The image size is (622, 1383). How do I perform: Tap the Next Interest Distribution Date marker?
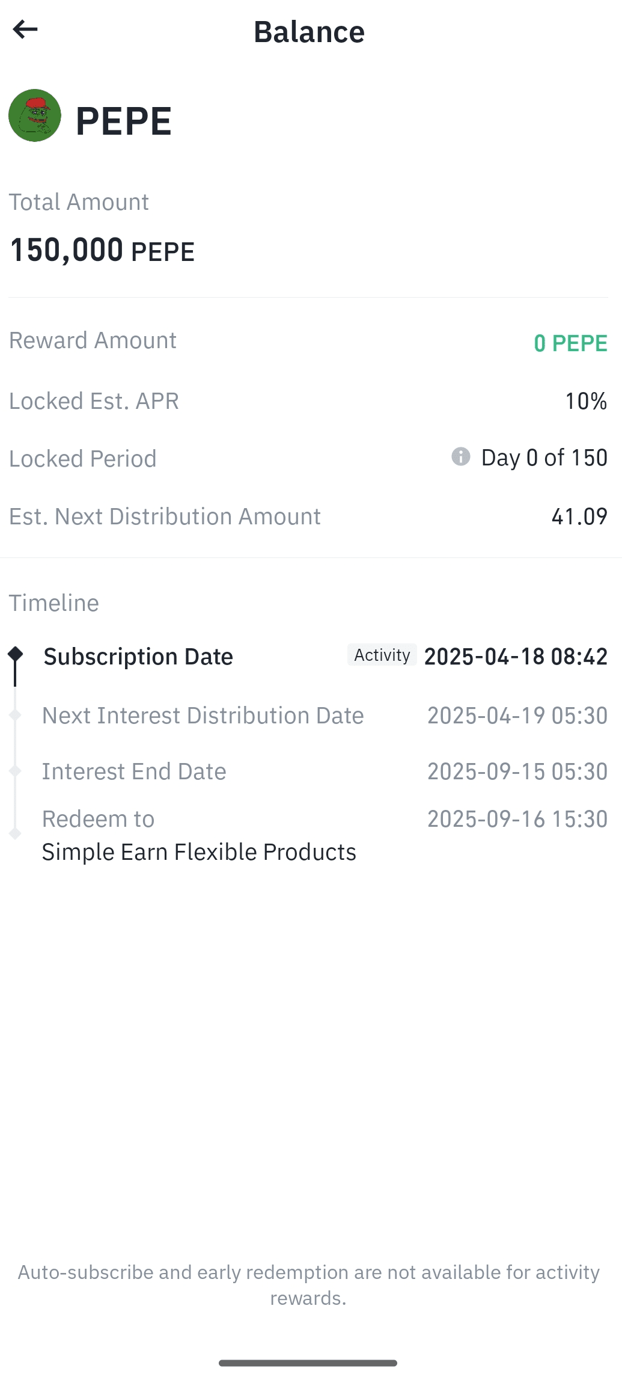(16, 715)
